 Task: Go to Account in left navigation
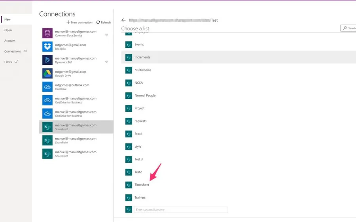point(10,41)
